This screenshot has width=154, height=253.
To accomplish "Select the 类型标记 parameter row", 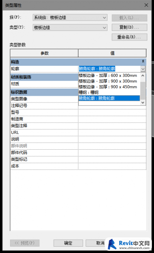I will click(x=44, y=159).
